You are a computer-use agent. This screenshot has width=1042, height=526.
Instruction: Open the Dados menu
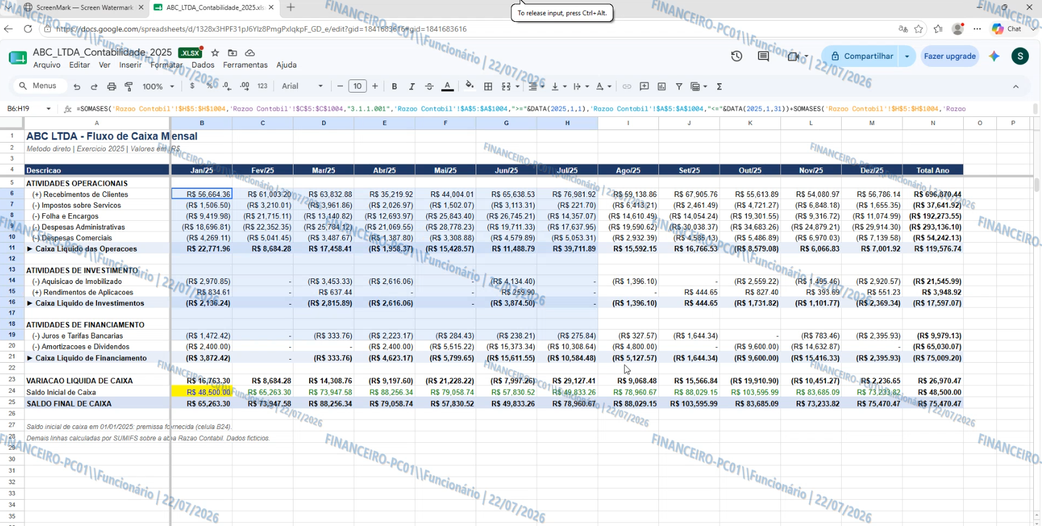203,65
